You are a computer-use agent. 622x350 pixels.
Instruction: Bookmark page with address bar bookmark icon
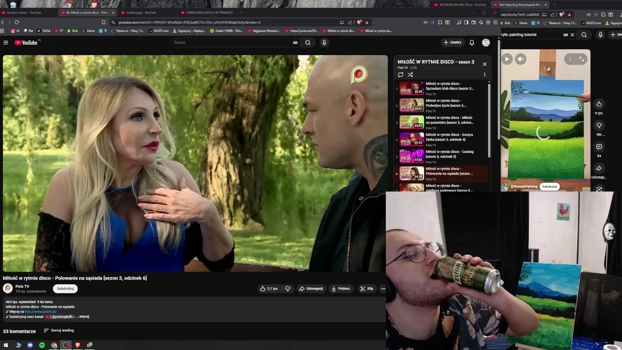[104, 22]
